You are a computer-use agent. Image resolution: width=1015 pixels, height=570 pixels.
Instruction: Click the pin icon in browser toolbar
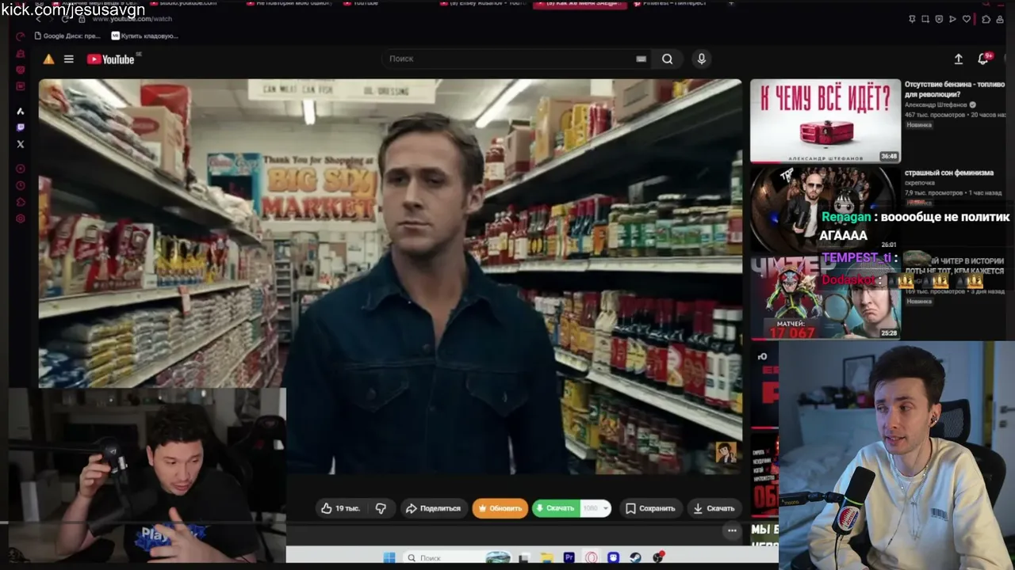912,19
